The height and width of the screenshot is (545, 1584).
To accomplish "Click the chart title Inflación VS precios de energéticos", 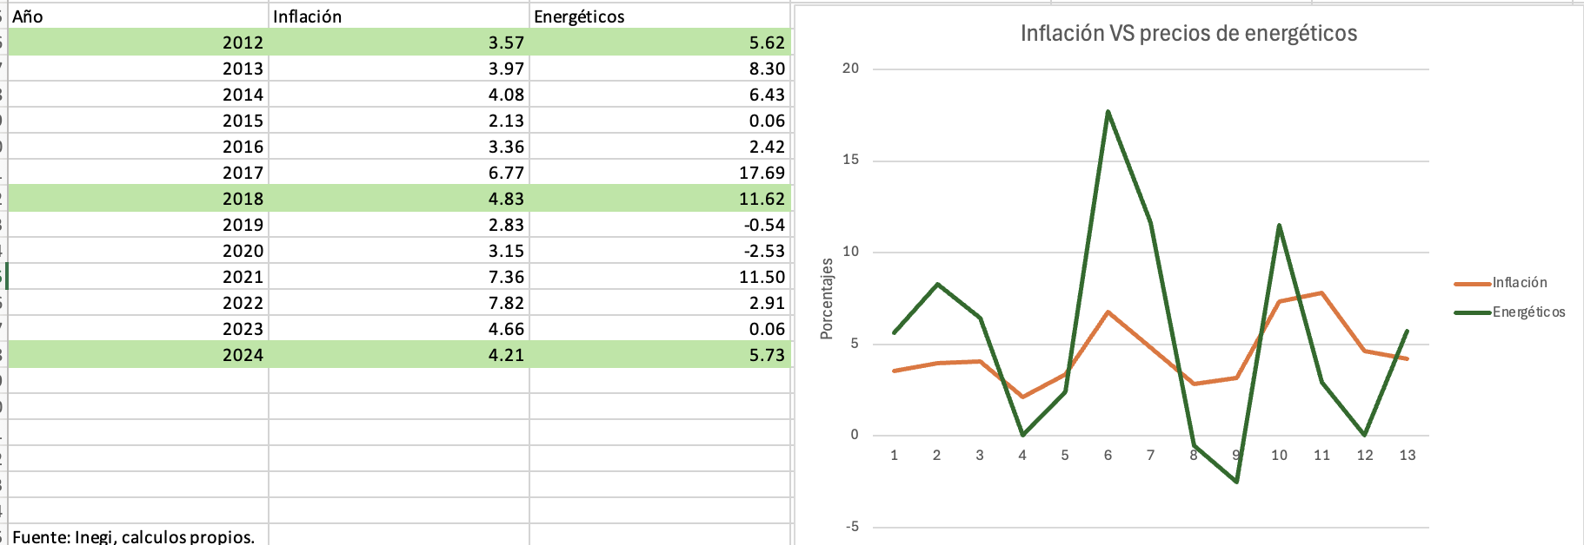I will (x=1188, y=34).
